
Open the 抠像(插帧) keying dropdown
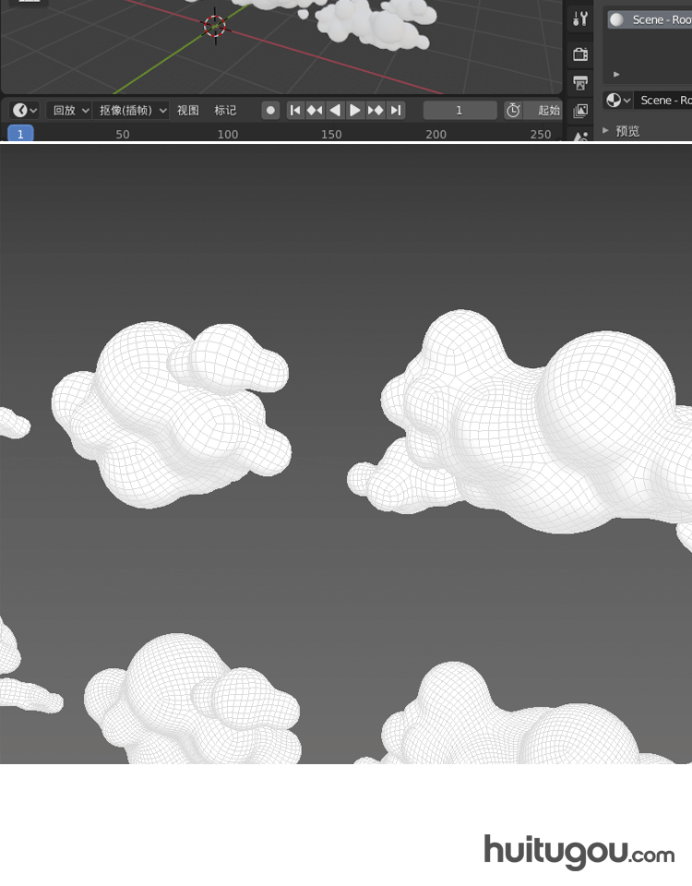[133, 110]
